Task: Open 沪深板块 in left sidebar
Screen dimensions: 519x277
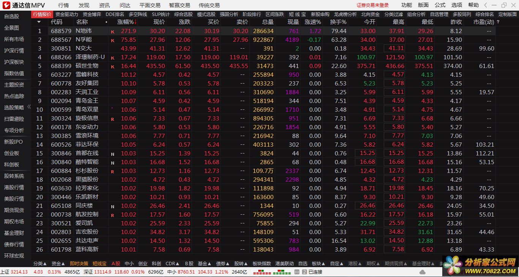Action: 14,62
